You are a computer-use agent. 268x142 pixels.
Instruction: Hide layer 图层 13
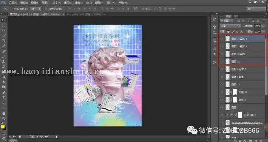coord(222,84)
